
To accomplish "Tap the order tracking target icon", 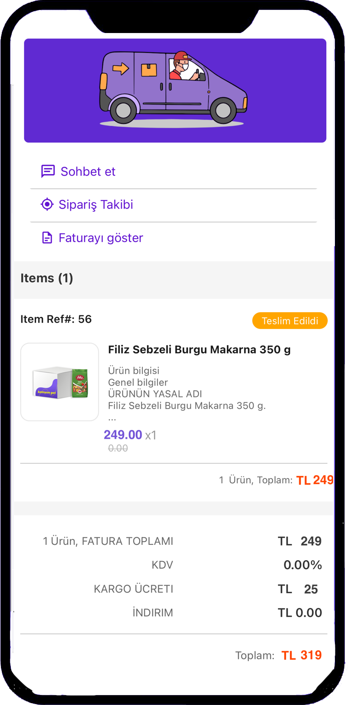I will click(x=47, y=205).
